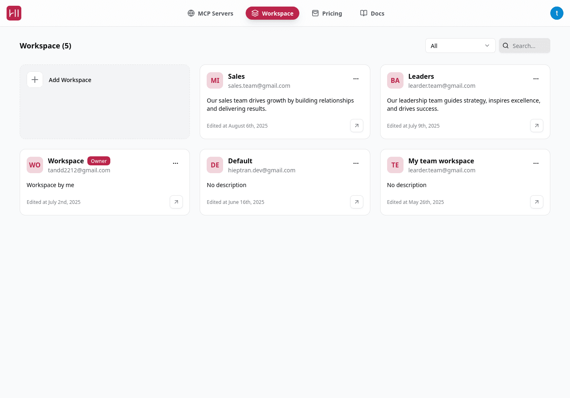
Task: Open Leaders workspace via arrow icon
Action: point(536,126)
